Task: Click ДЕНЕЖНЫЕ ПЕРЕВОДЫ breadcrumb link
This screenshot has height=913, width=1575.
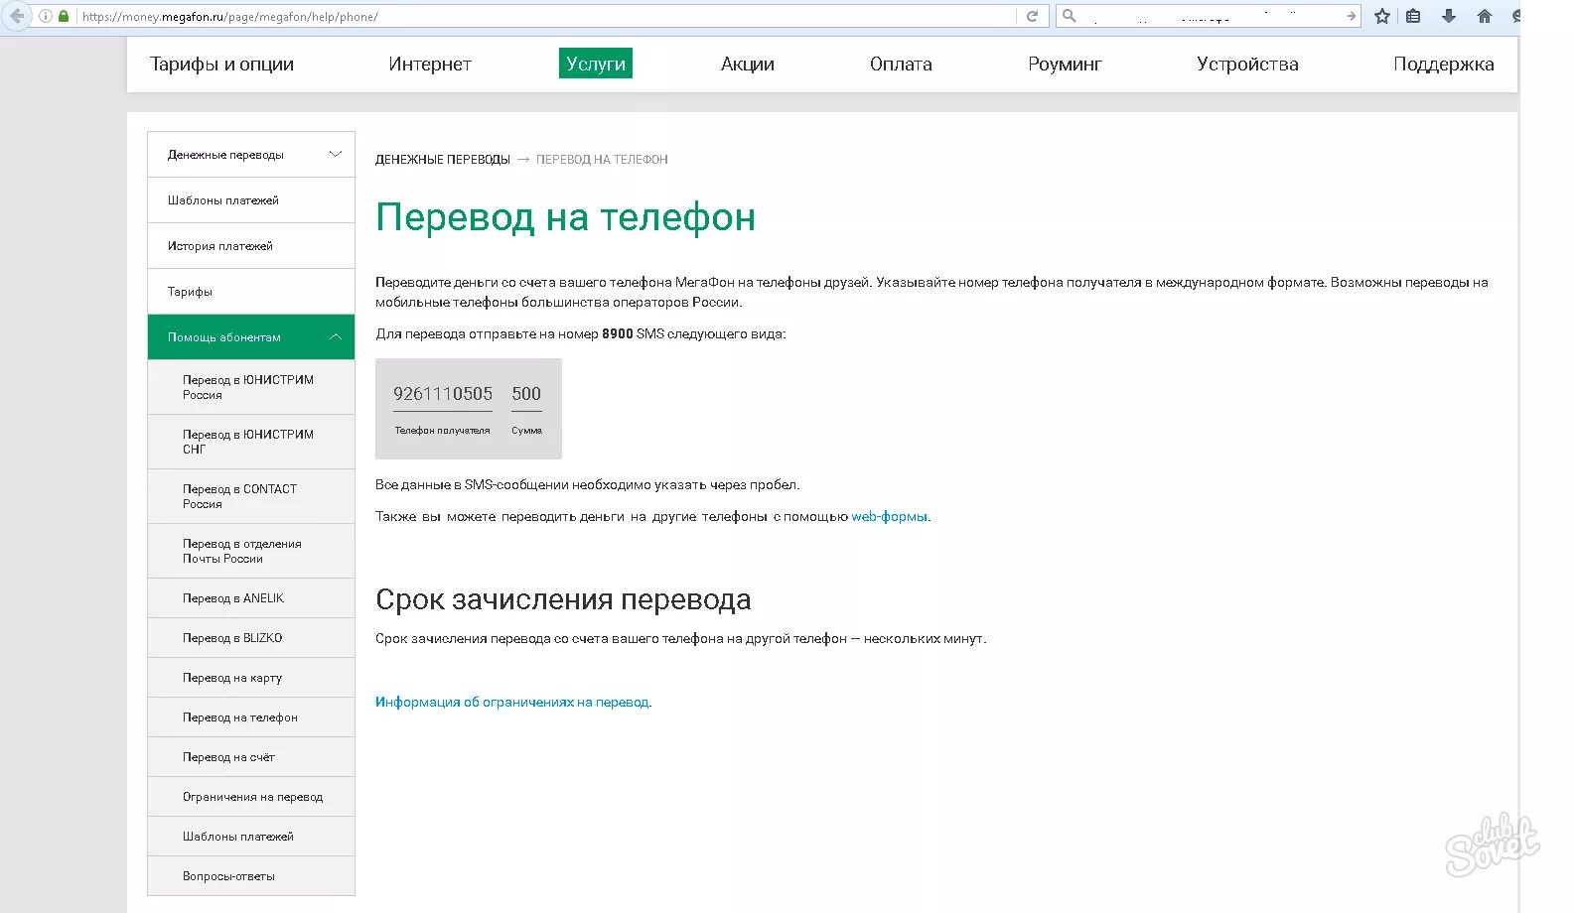Action: coord(443,160)
